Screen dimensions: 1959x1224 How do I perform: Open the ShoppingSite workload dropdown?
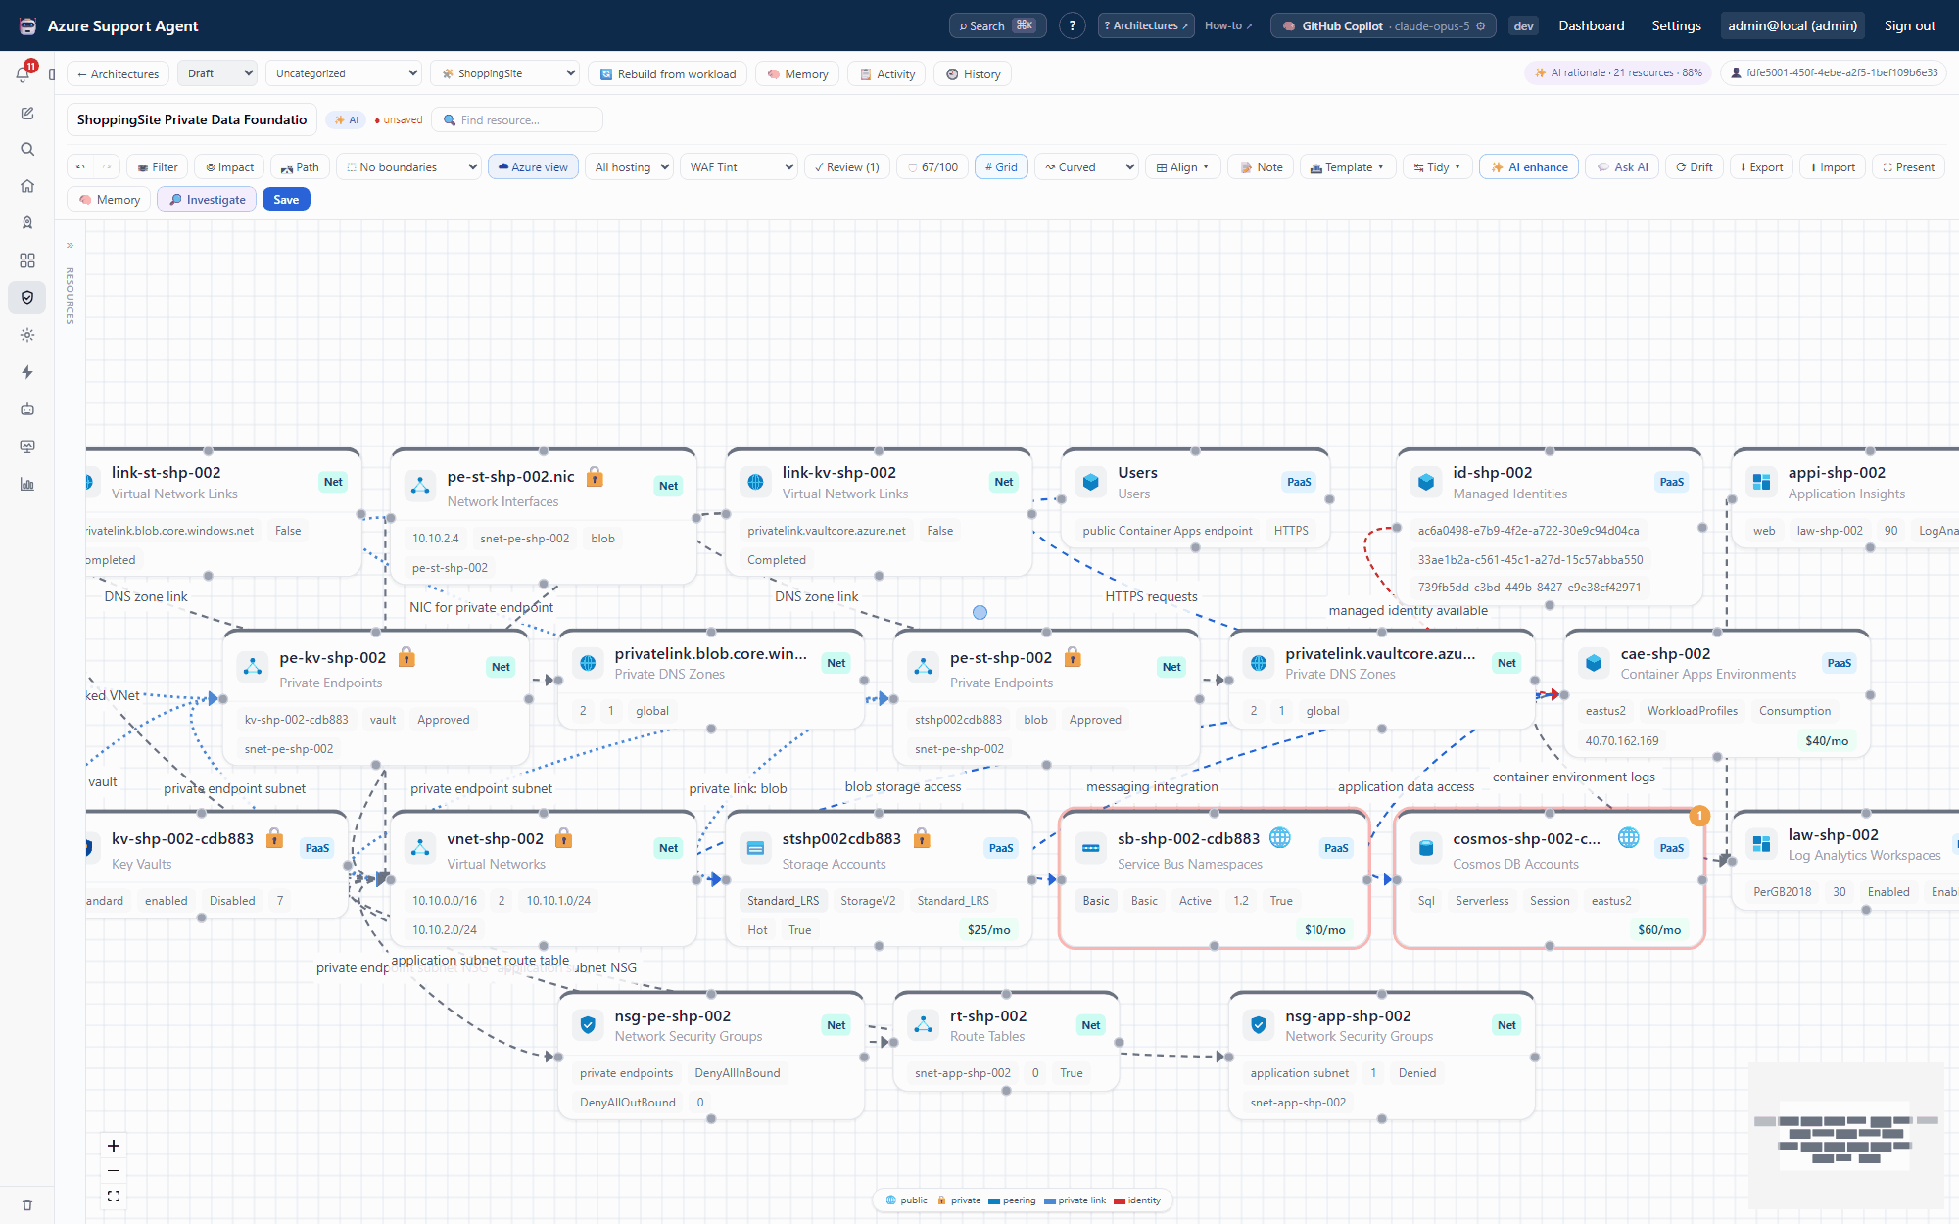tap(506, 73)
